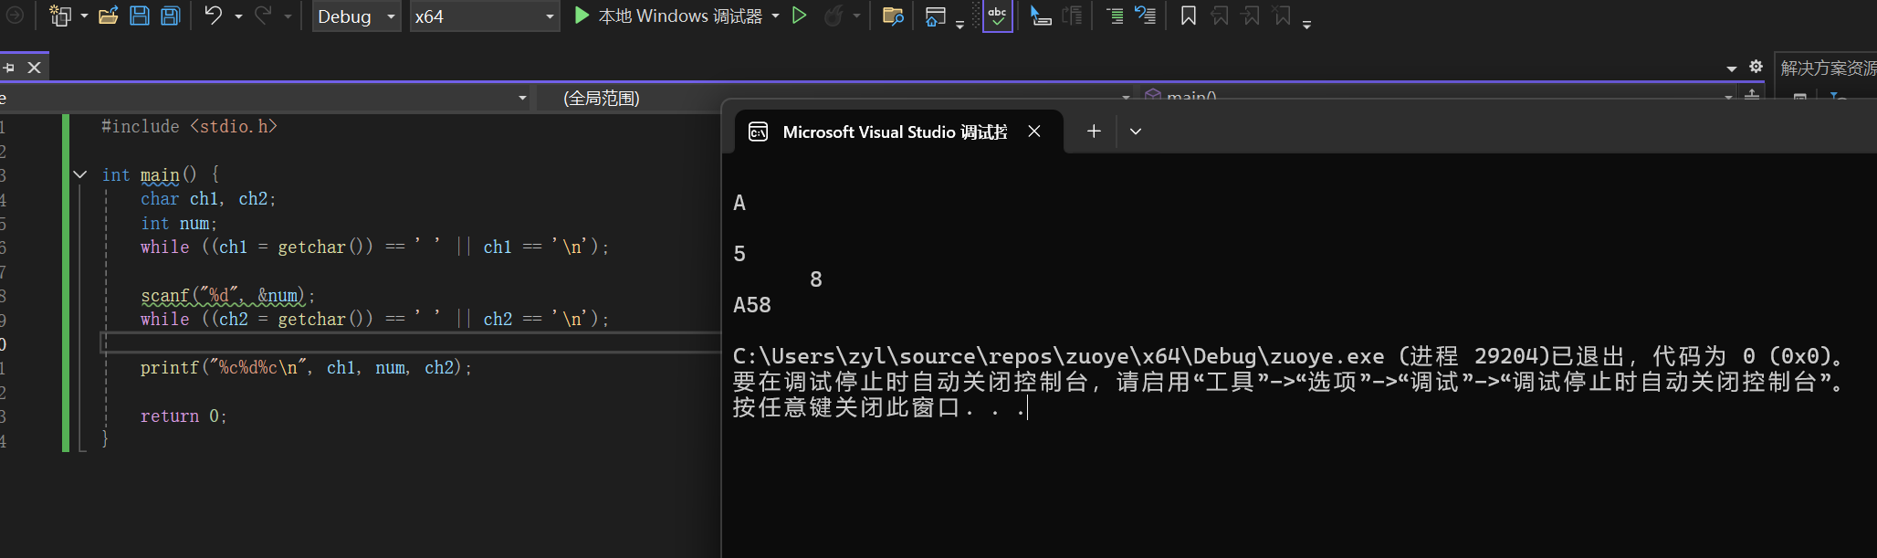Click the Hot Reload flame icon
Screen dimensions: 1877x558
click(x=833, y=16)
